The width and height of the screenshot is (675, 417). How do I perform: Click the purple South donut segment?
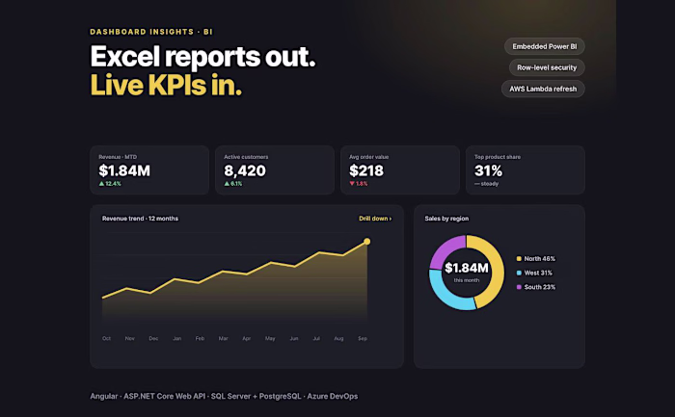click(445, 248)
